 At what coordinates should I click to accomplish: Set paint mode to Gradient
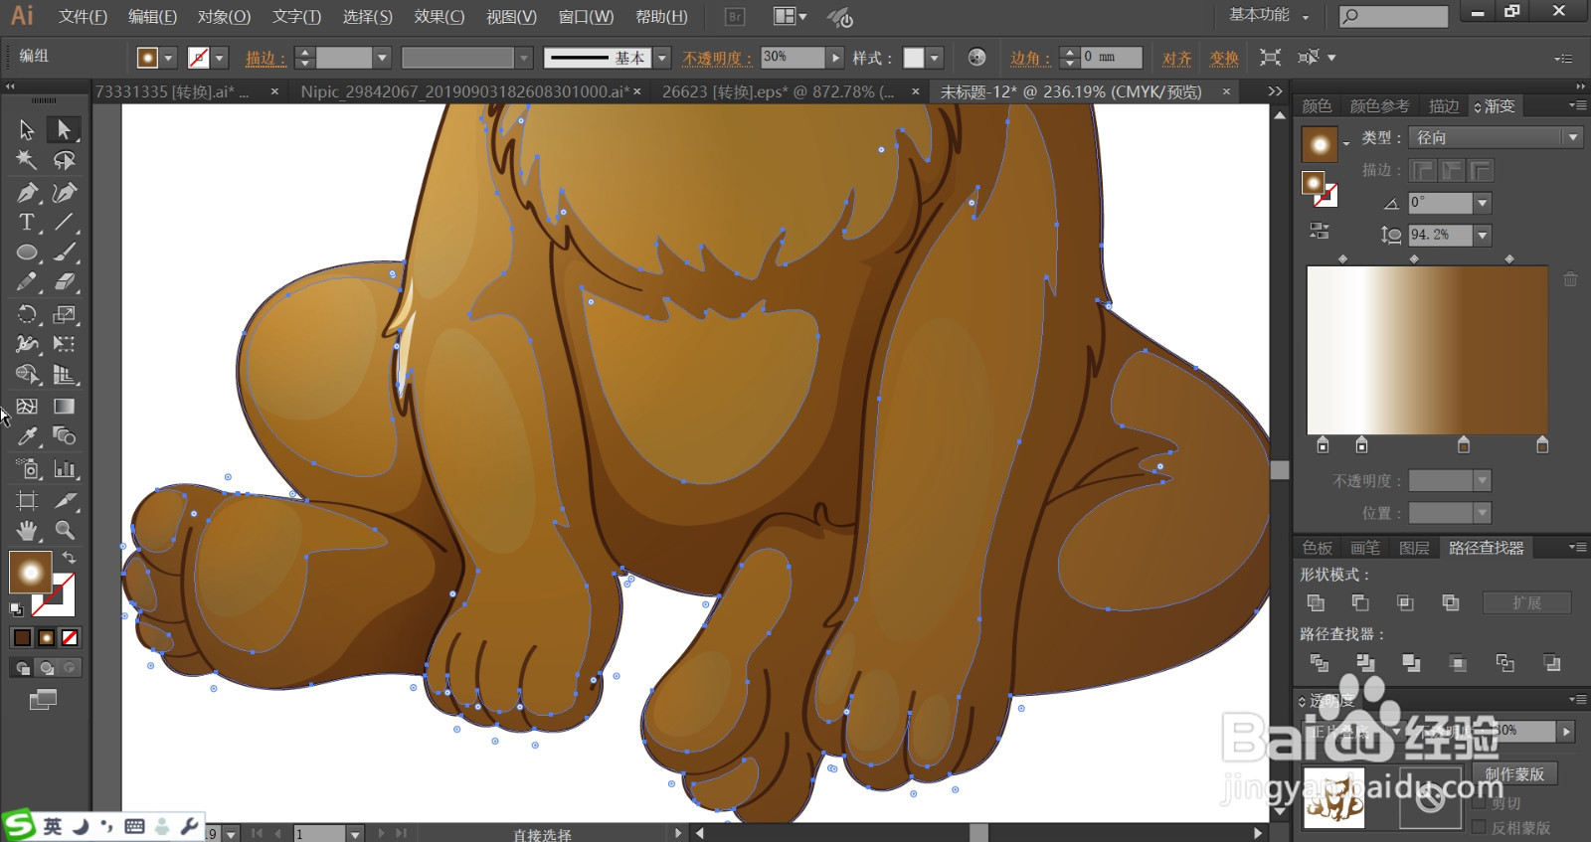pos(46,637)
